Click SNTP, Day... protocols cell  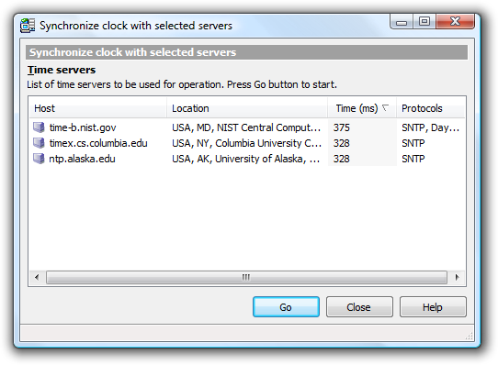pos(430,127)
